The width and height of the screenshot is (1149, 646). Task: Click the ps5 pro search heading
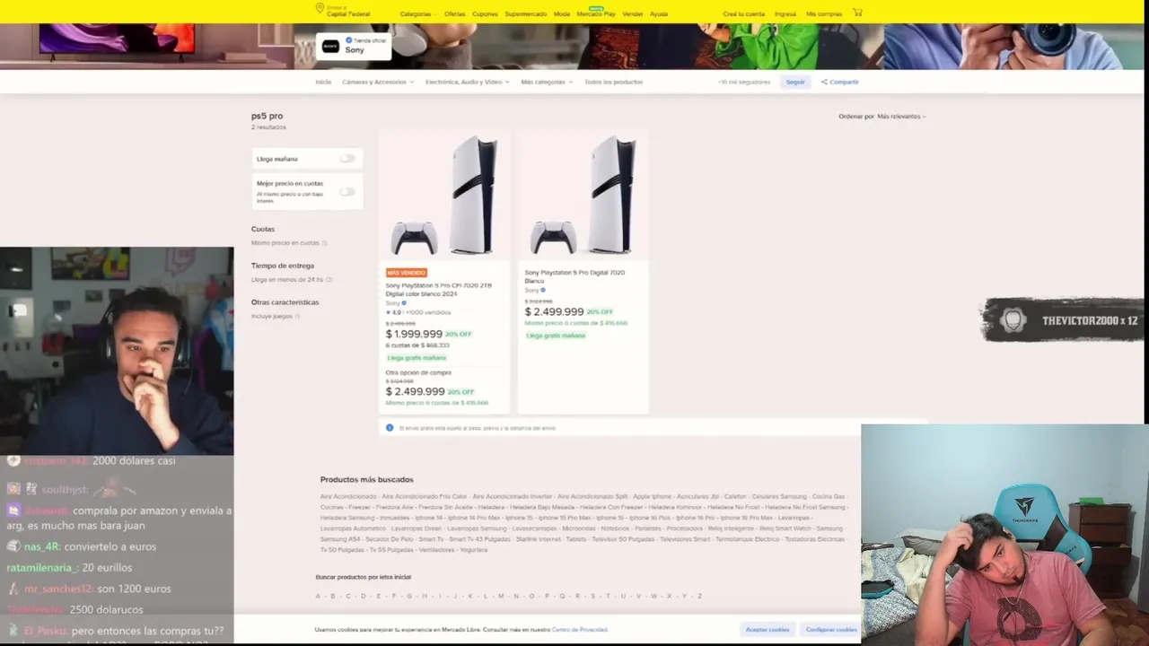(267, 116)
